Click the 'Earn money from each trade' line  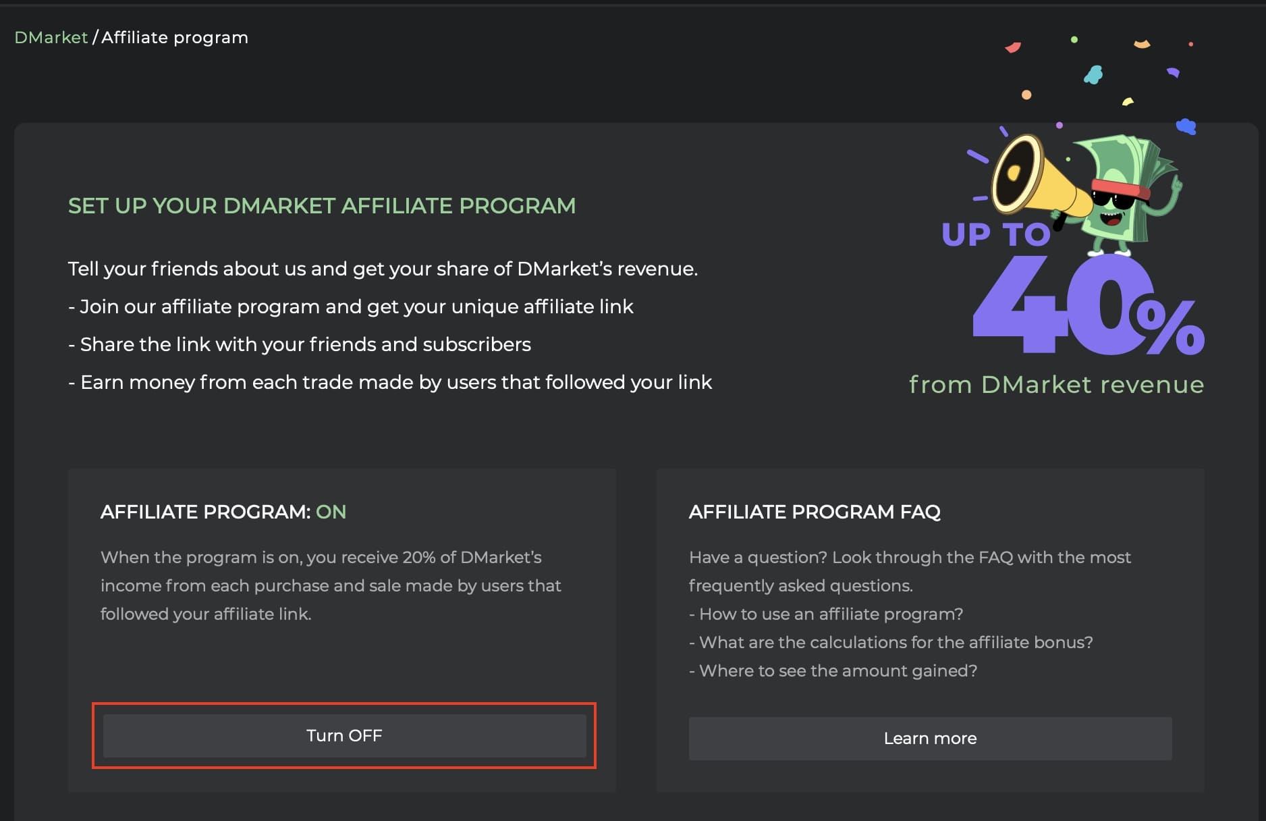(x=390, y=382)
